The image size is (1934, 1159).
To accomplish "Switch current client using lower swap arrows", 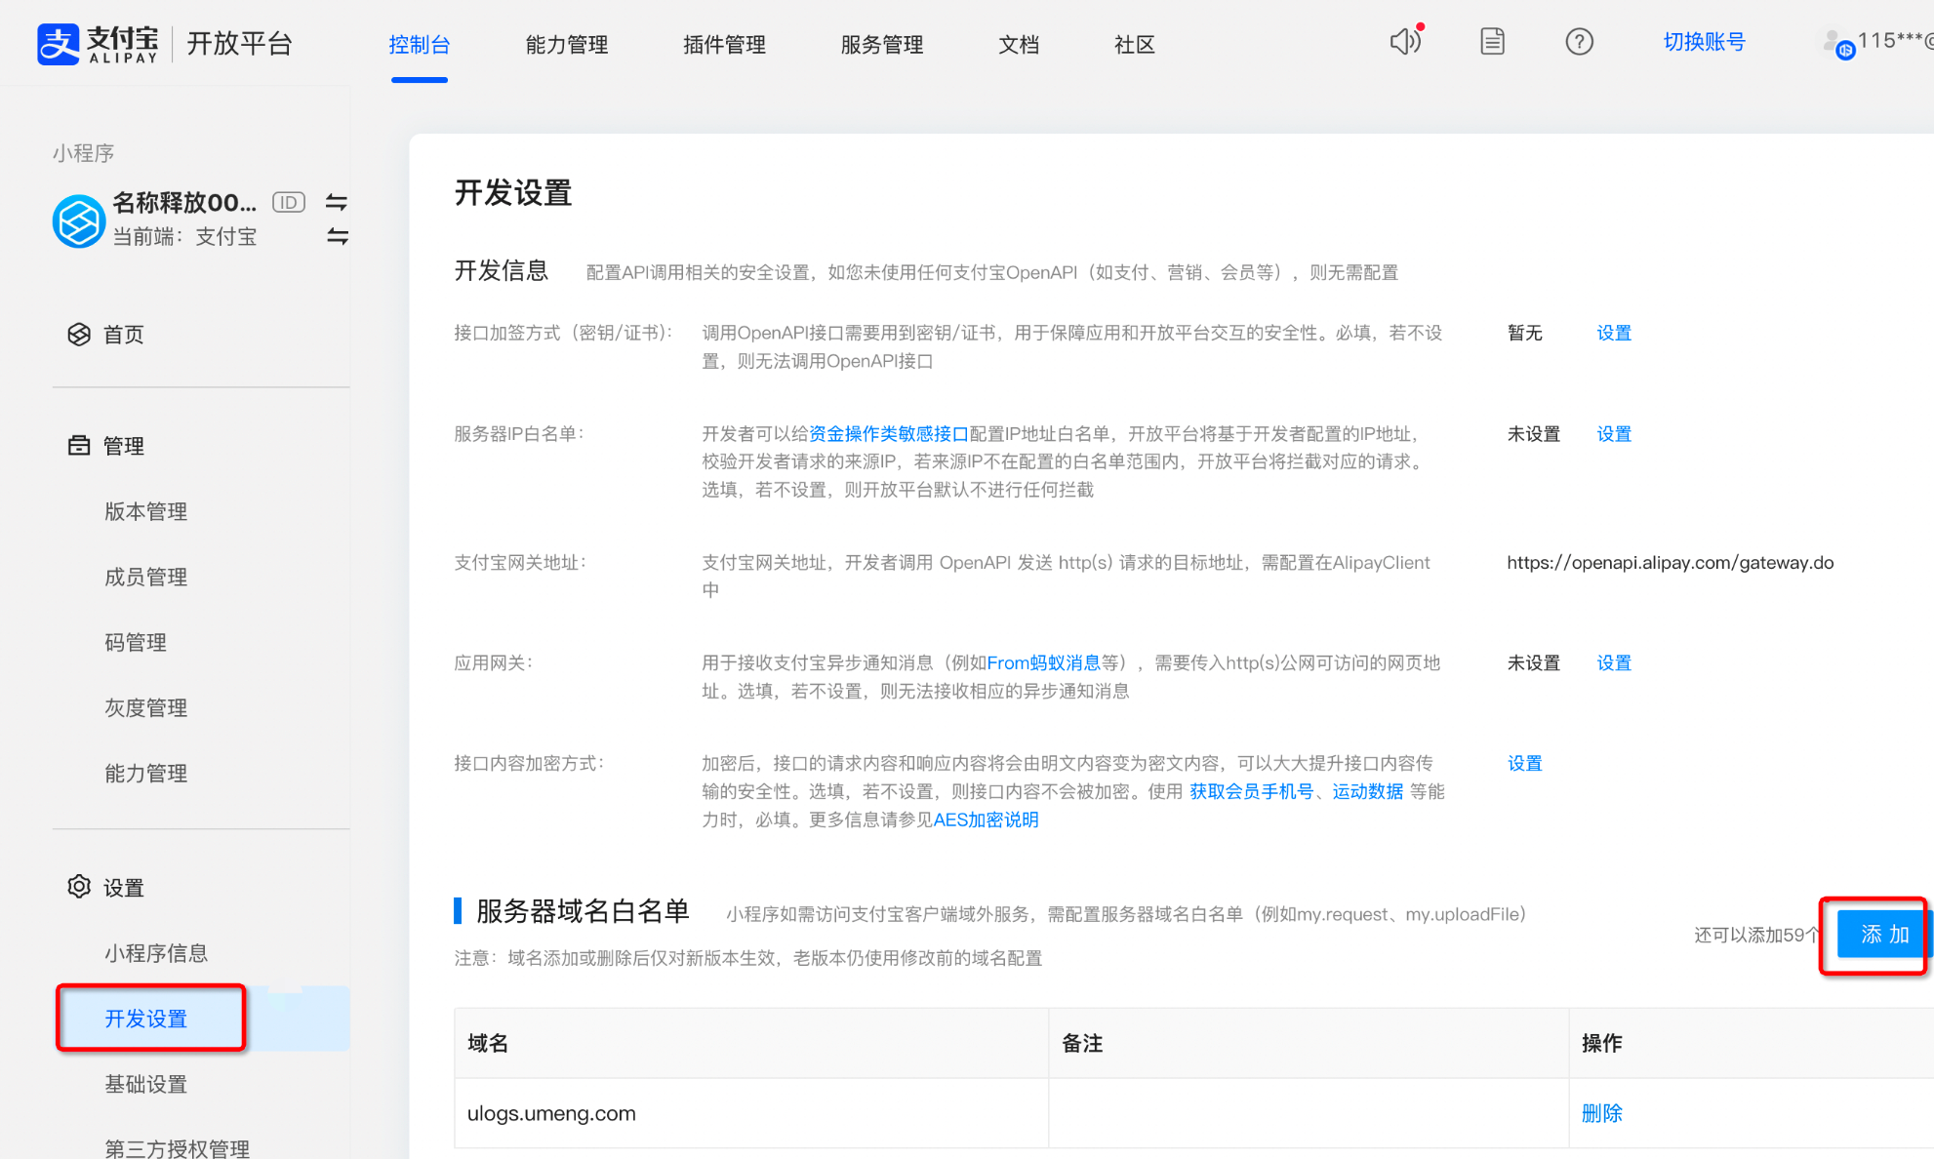I will (337, 236).
